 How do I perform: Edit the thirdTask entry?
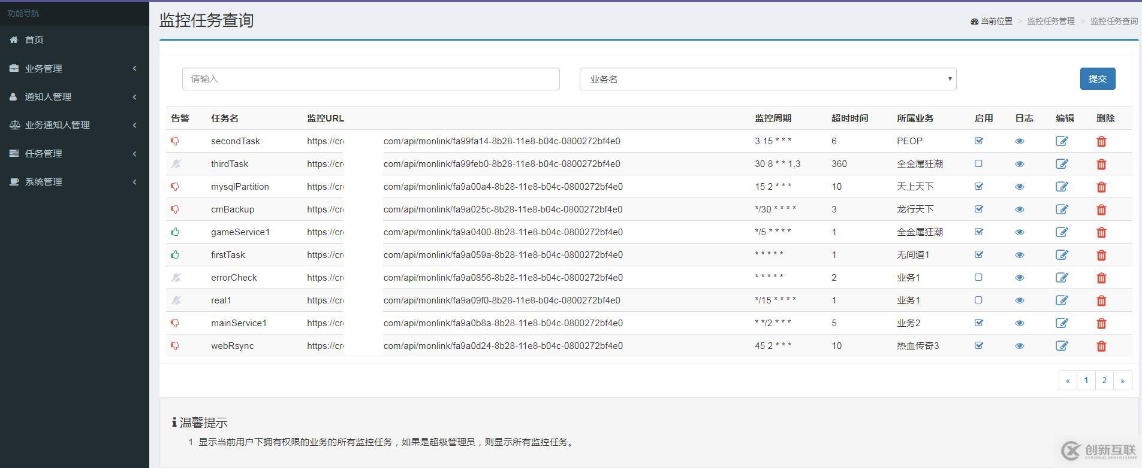pos(1062,164)
